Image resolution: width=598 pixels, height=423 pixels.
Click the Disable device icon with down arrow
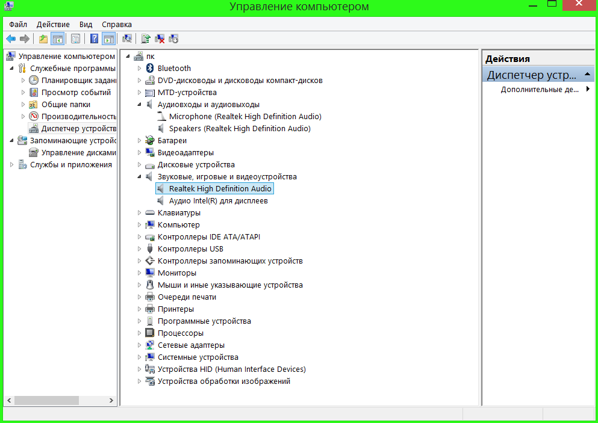click(173, 39)
